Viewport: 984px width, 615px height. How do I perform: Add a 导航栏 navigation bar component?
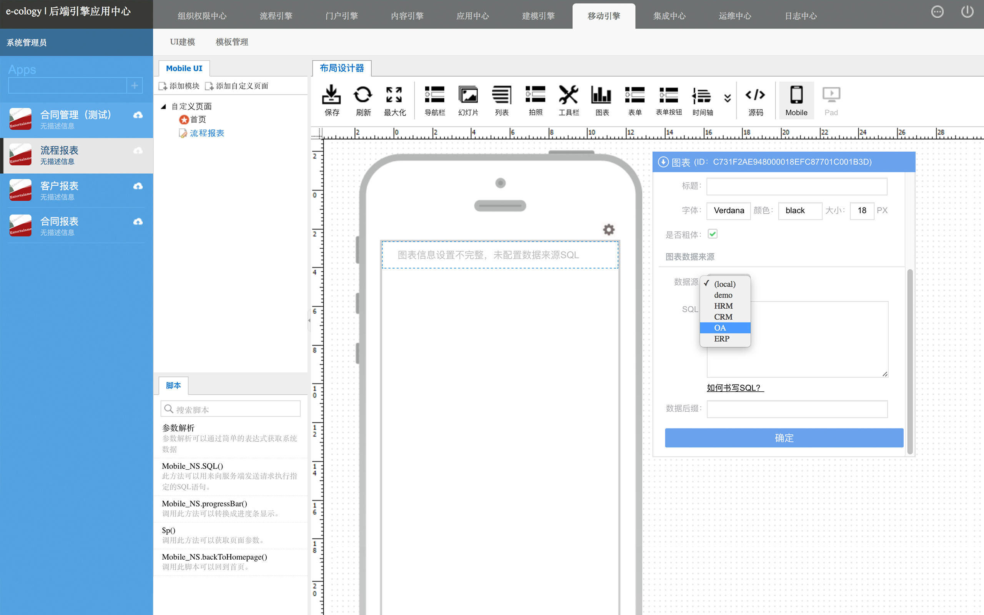coord(435,100)
